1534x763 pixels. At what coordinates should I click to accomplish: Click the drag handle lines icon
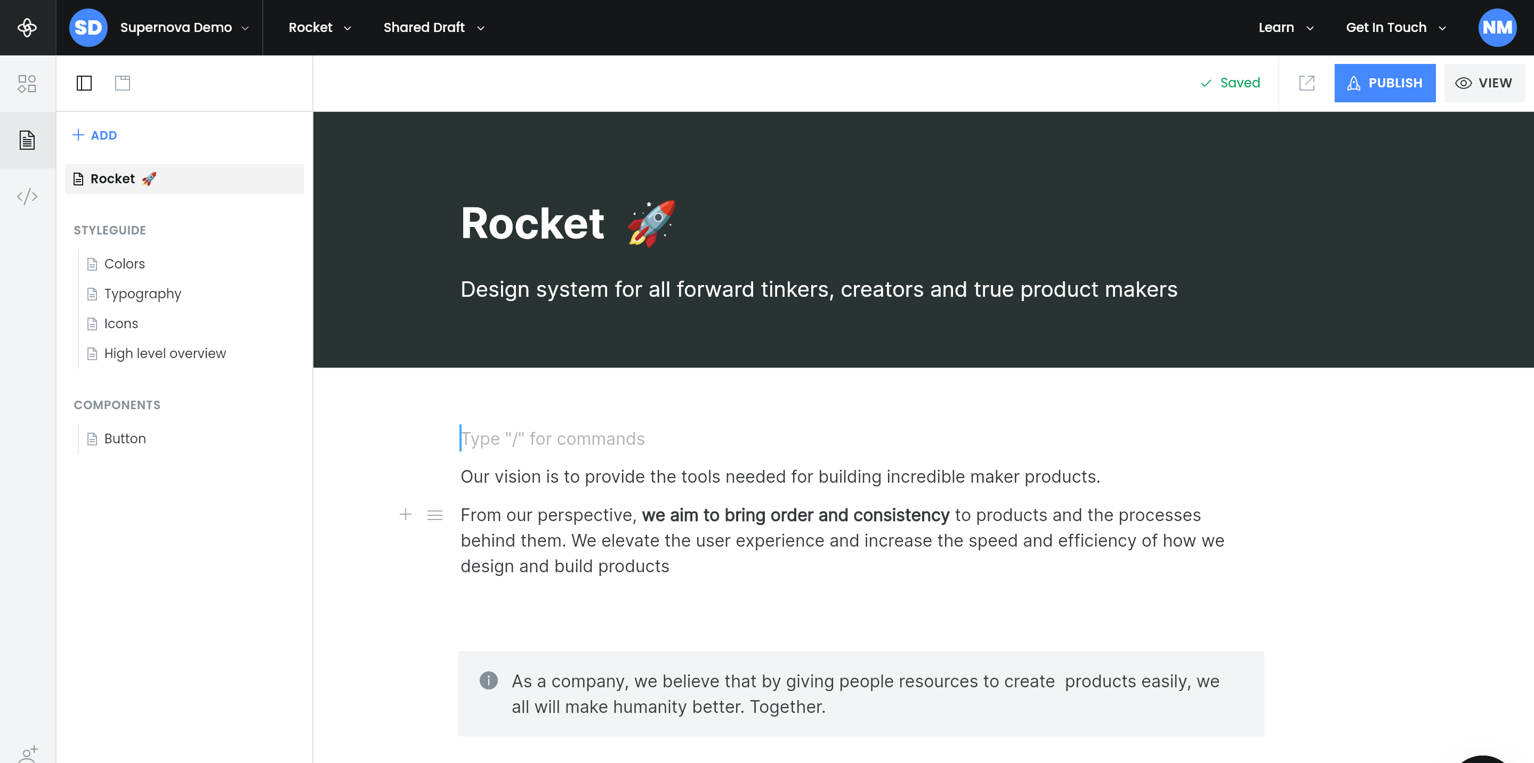(x=435, y=515)
